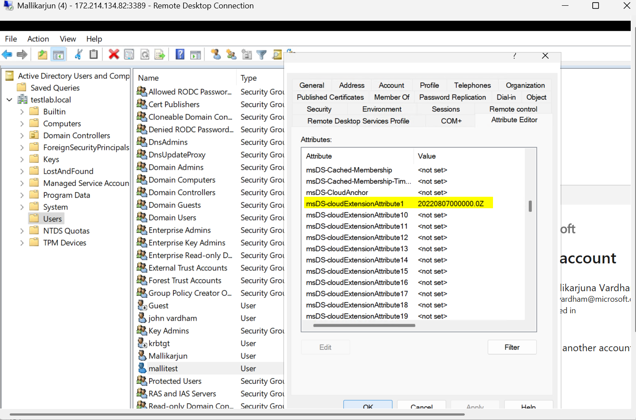Switch to the Attribute Editor tab

coord(513,120)
